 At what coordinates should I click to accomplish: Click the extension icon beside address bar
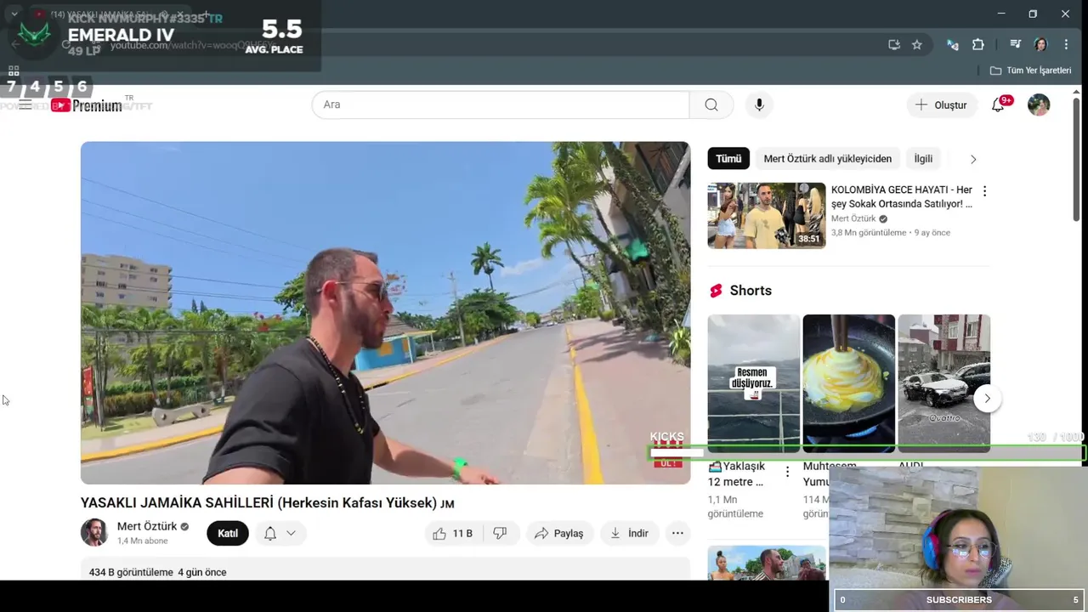[x=952, y=44]
